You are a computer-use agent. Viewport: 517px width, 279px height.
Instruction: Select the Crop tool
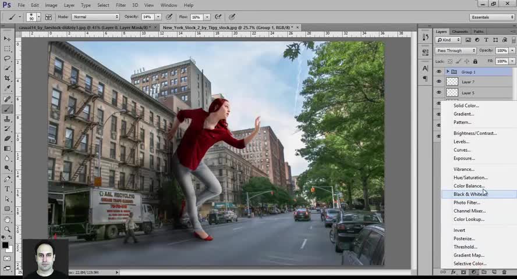coord(8,78)
